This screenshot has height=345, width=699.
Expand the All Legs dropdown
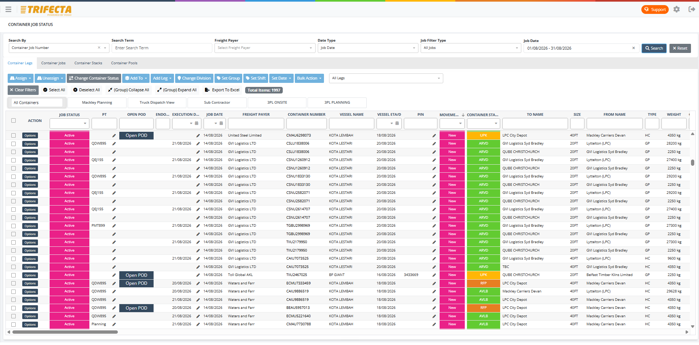(x=386, y=78)
